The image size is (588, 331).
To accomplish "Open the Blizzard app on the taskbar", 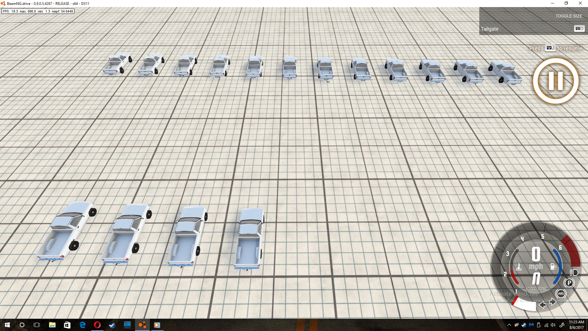I will point(127,325).
